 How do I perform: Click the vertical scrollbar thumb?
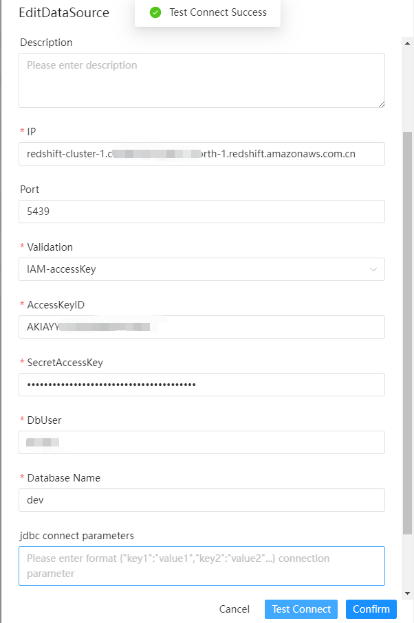[407, 330]
